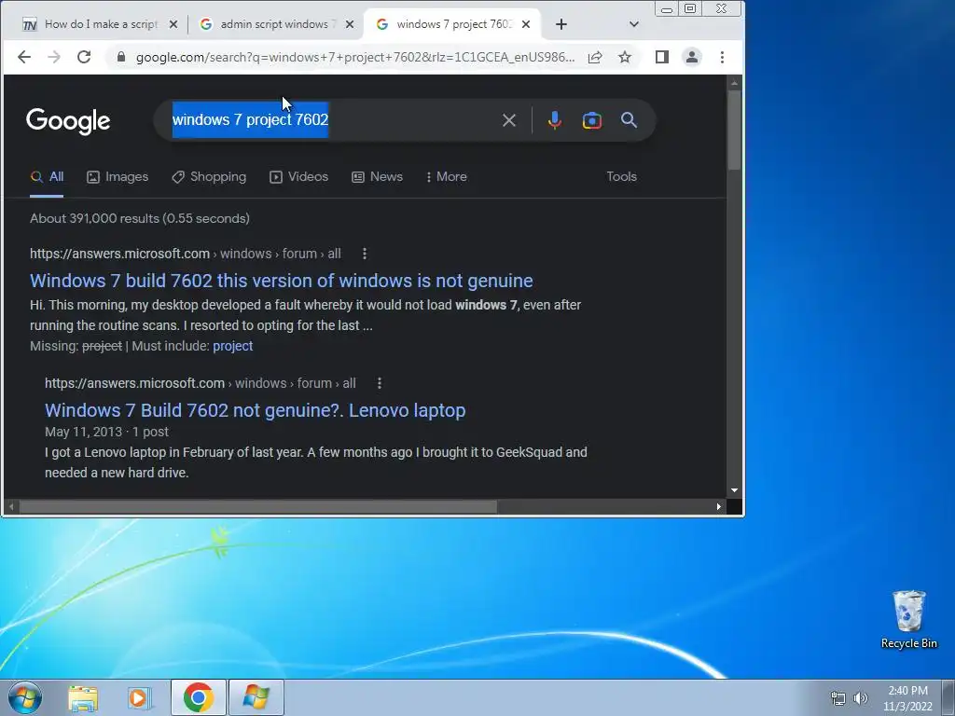
Task: Search by image with the camera icon
Action: pyautogui.click(x=592, y=120)
